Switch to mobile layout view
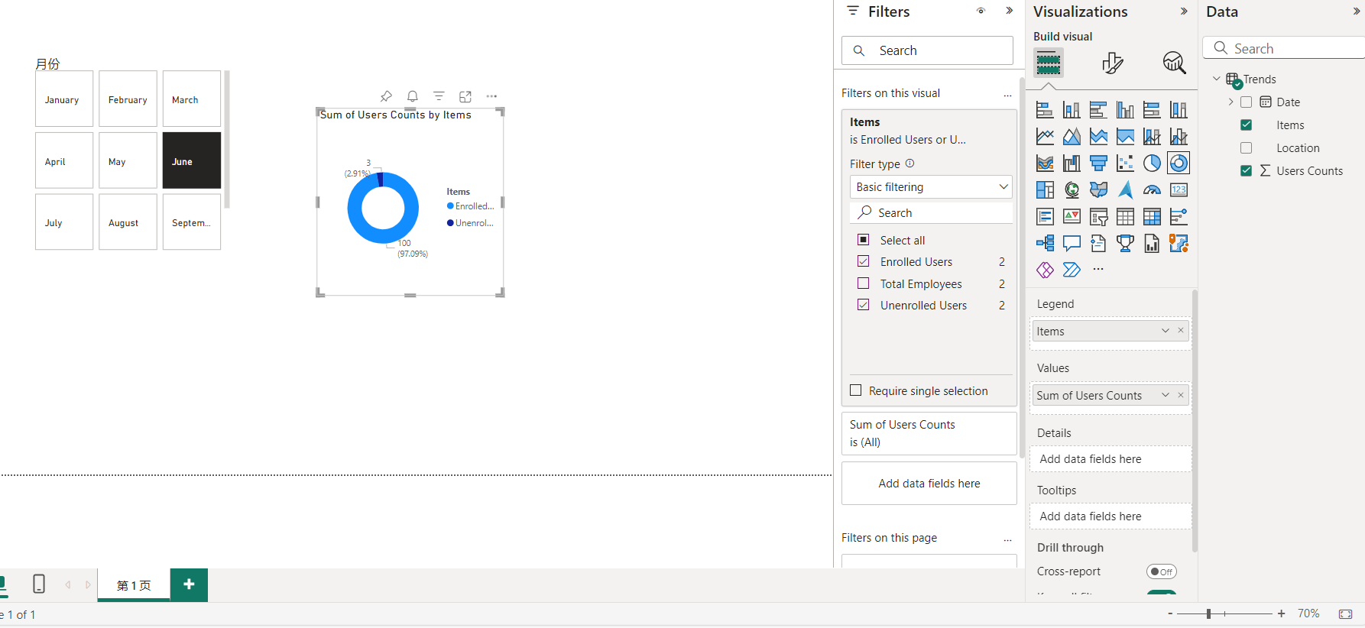 point(39,584)
